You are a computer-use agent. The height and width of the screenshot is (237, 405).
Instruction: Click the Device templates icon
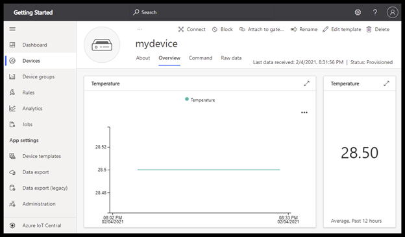(x=12, y=156)
